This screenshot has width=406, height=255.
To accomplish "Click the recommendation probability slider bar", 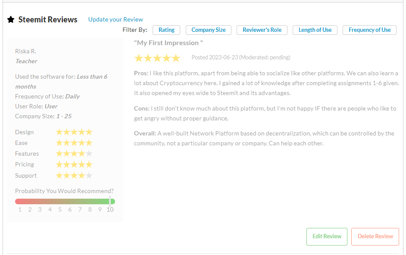I will 65,201.
